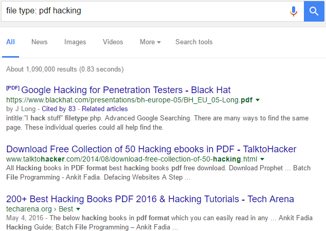This screenshot has height=231, width=326.
Task: Expand dropdown arrow beside blackhat.com URL
Action: 258,100
